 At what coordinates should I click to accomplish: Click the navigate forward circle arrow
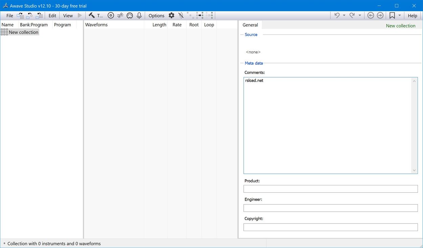pos(380,16)
